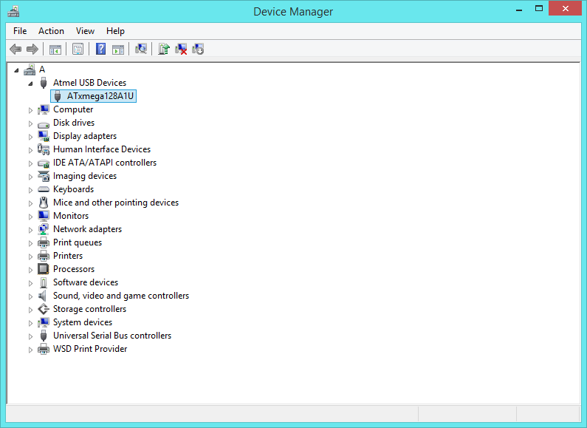Click the Update Driver Software toolbar icon
Screen dimensions: 587x428
click(164, 49)
